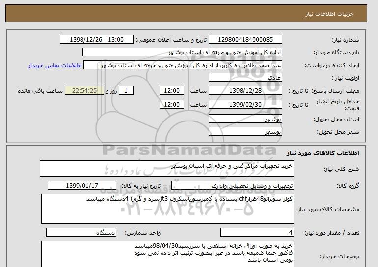Click the توضیحات خریدار text area

click(167, 254)
